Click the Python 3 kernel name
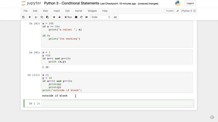The image size is (218, 122). pos(187,11)
